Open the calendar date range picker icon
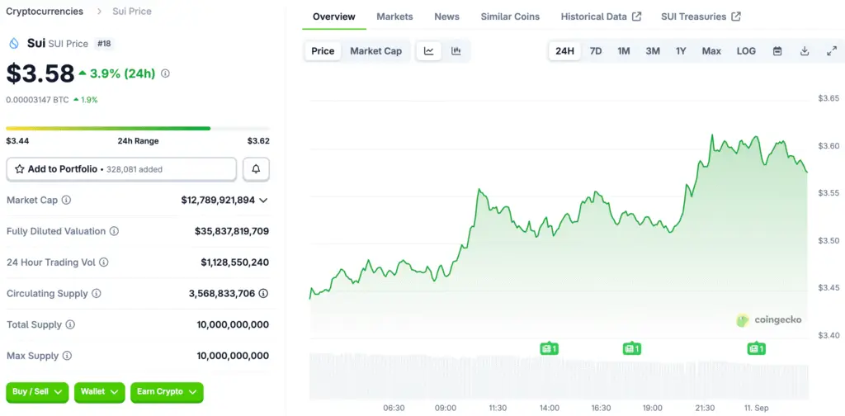 777,51
